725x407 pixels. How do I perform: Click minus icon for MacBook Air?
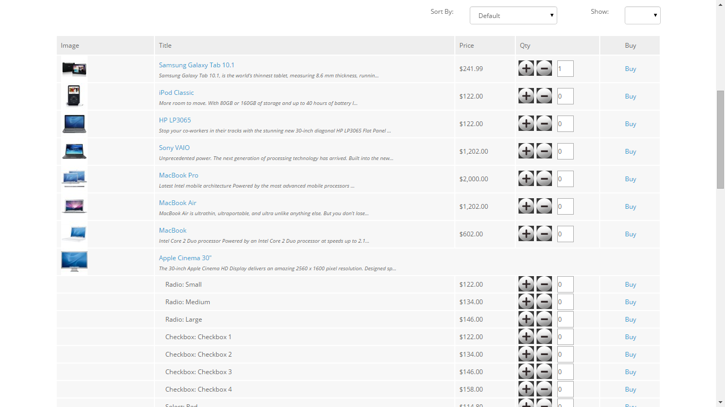[x=544, y=206]
